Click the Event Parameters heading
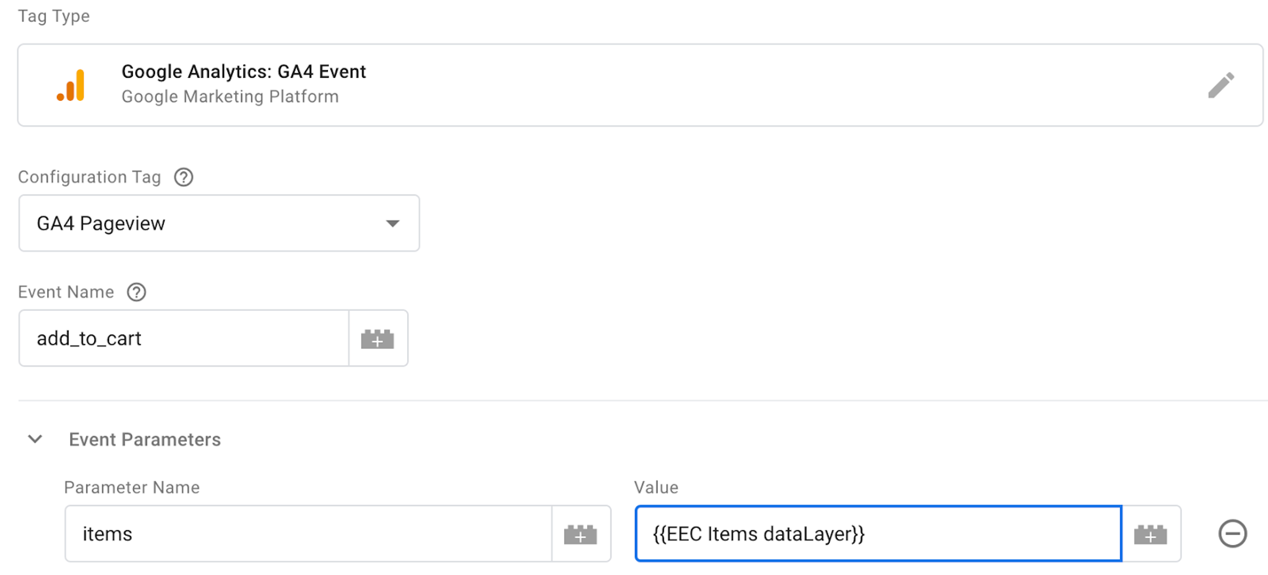 (x=145, y=439)
